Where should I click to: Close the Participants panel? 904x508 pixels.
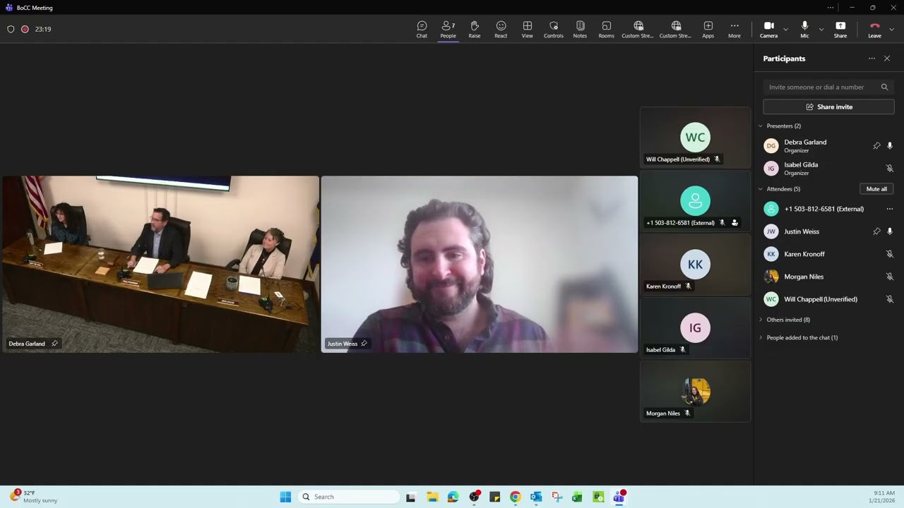pyautogui.click(x=887, y=59)
